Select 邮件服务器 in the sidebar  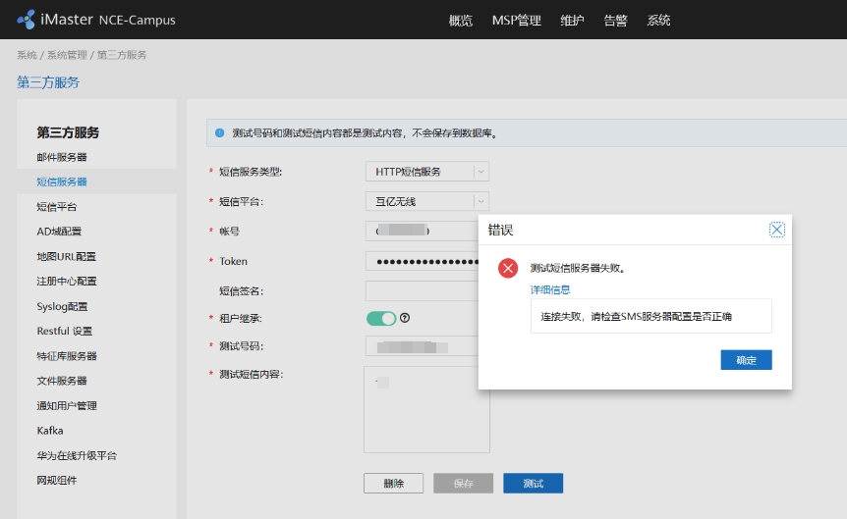62,157
